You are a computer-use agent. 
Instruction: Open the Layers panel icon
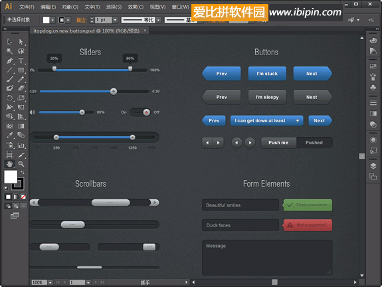point(373,166)
